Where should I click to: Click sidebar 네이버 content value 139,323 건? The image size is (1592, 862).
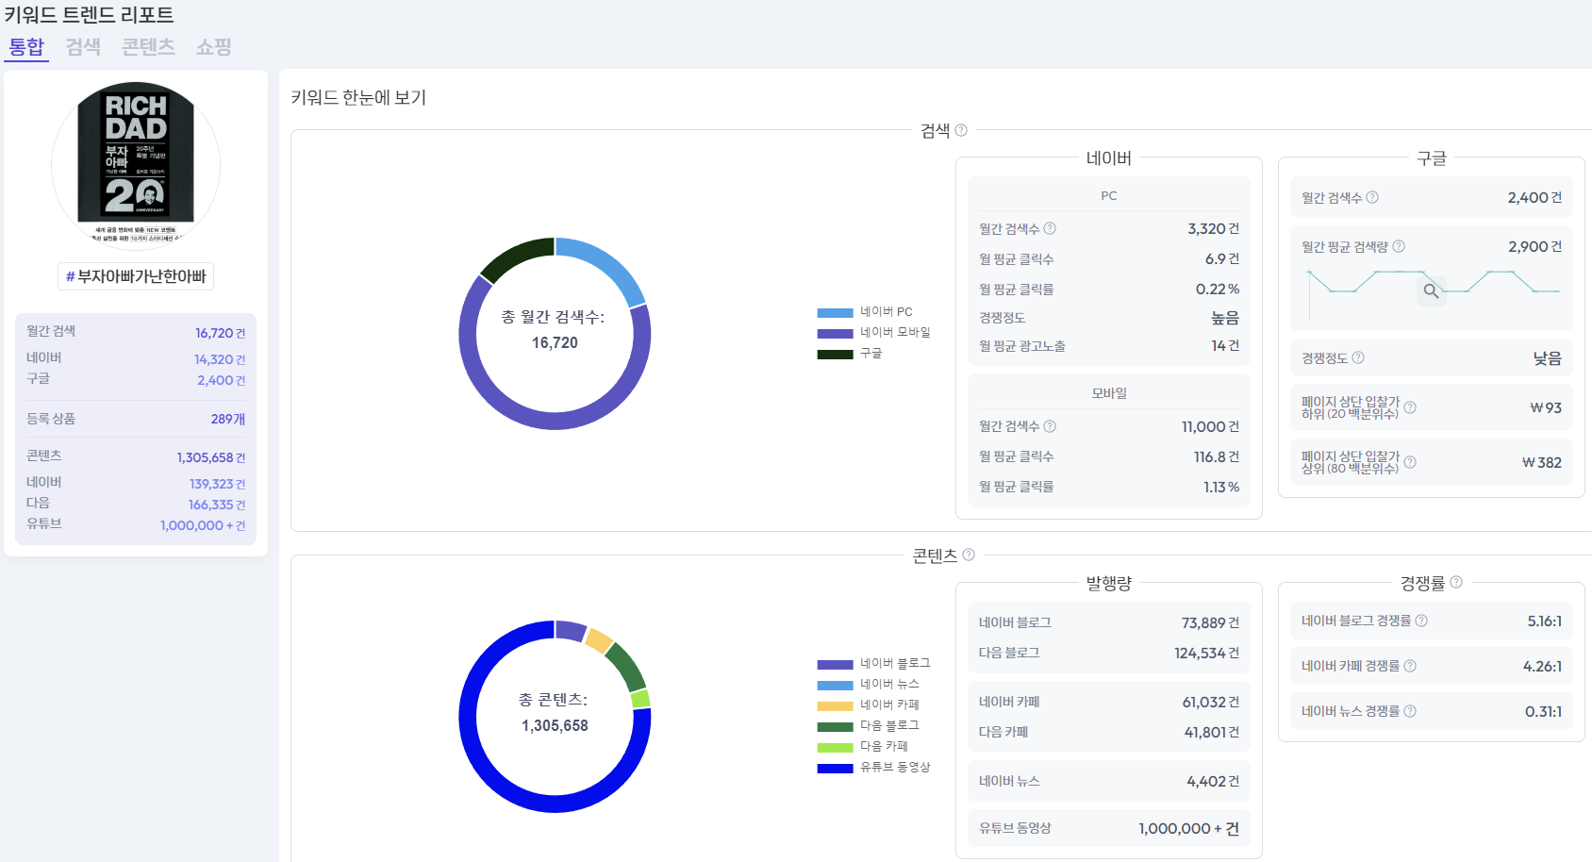pos(217,484)
